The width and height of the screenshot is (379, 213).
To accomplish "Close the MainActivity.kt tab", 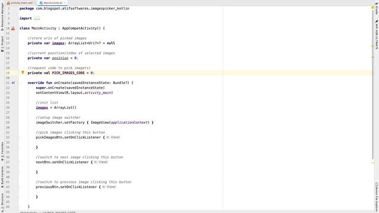I will 65,3.
